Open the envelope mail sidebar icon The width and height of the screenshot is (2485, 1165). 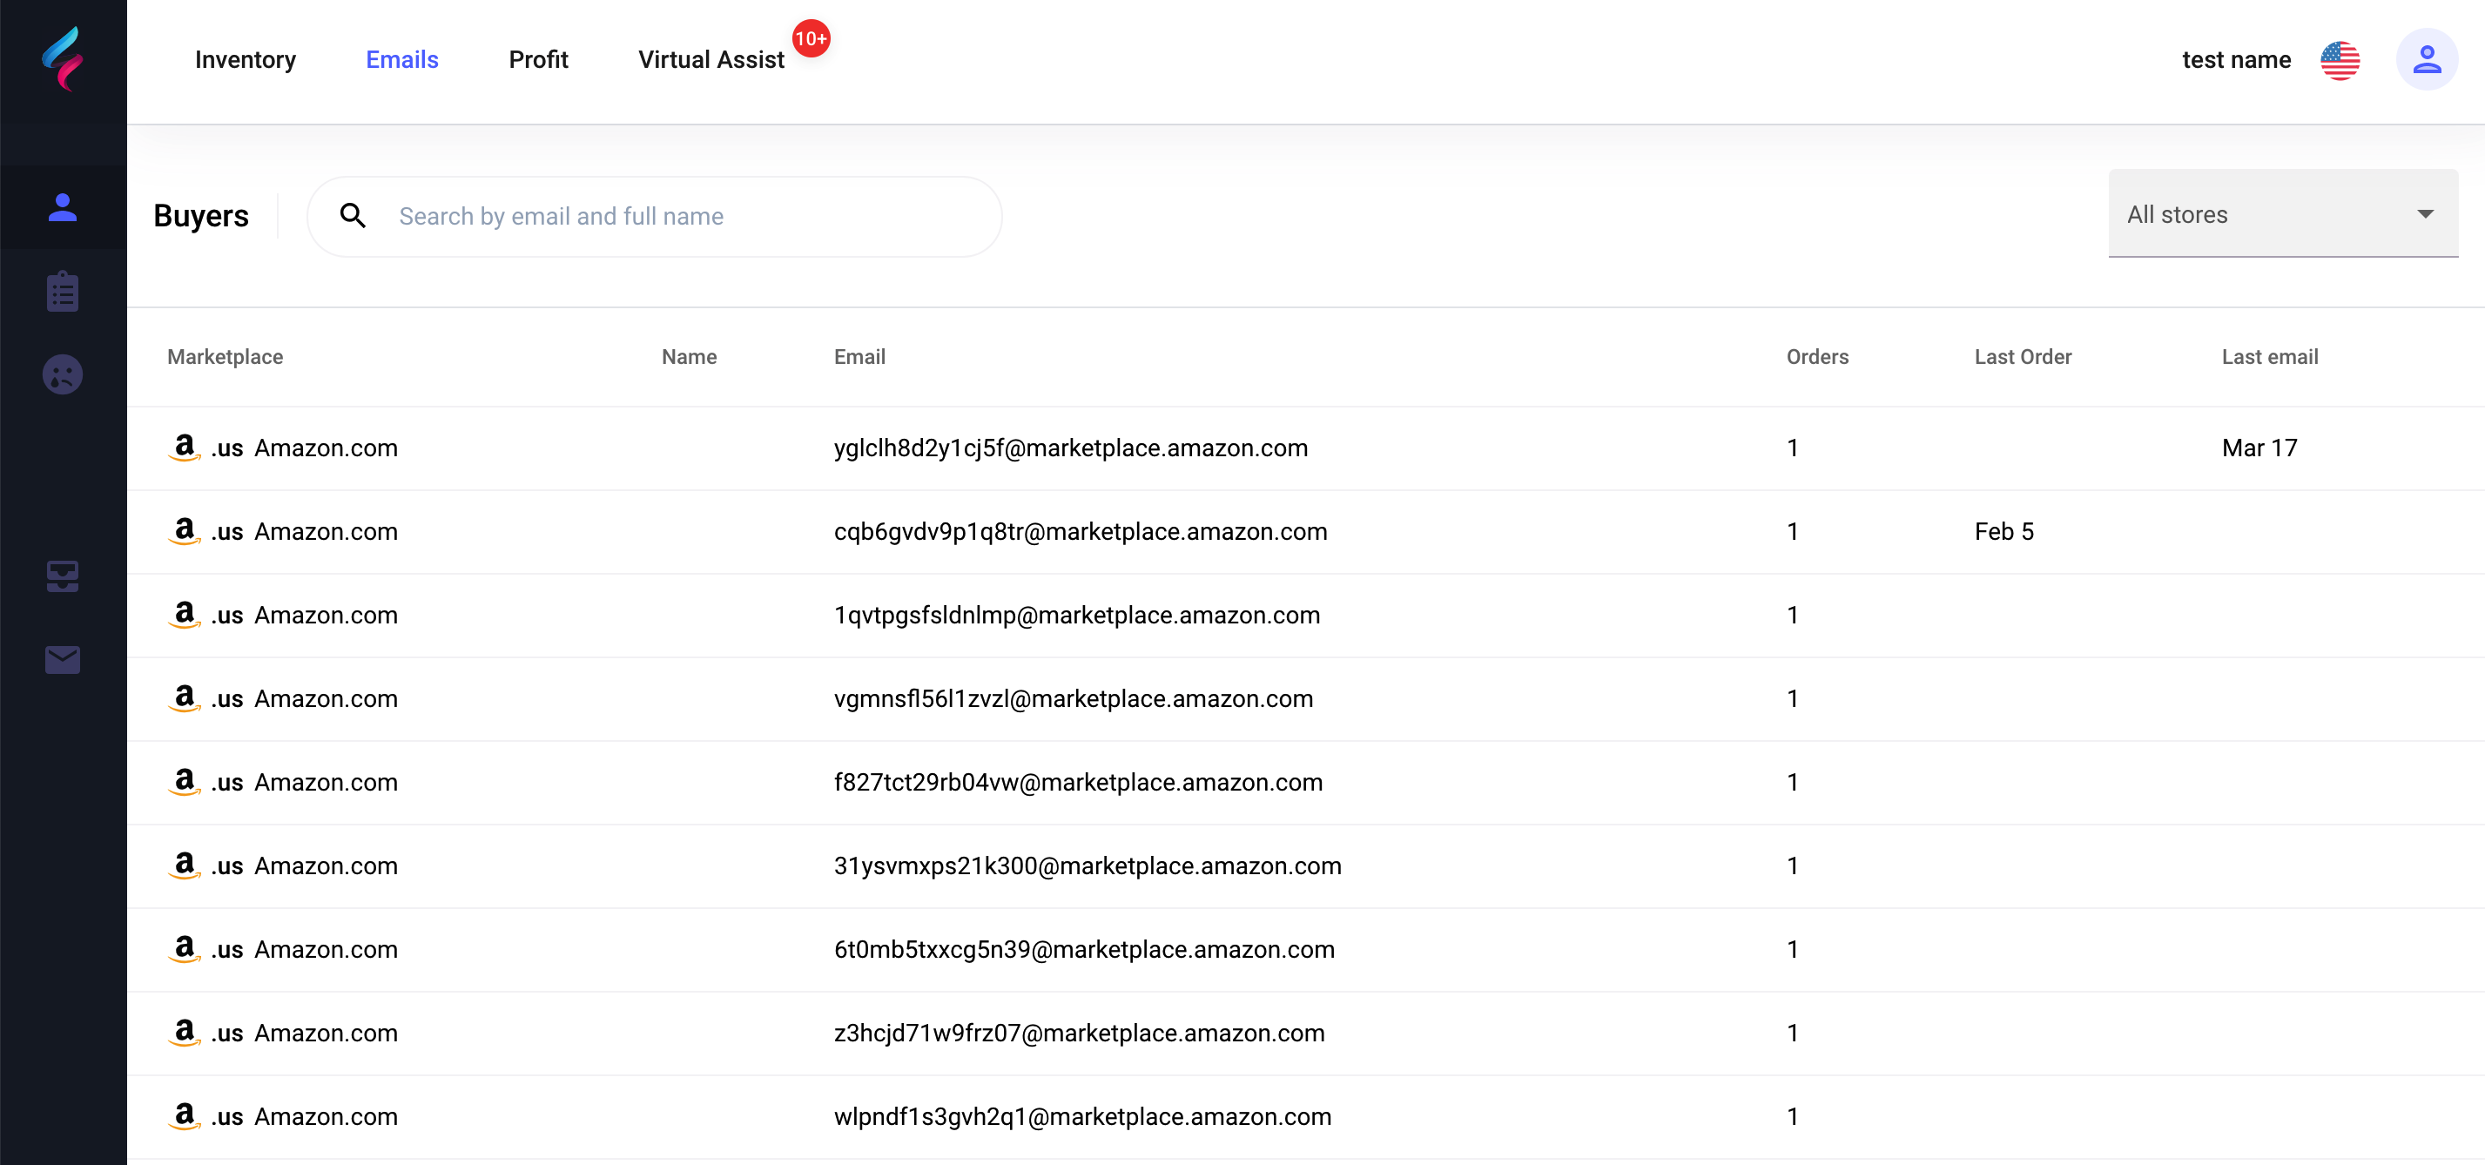coord(63,660)
